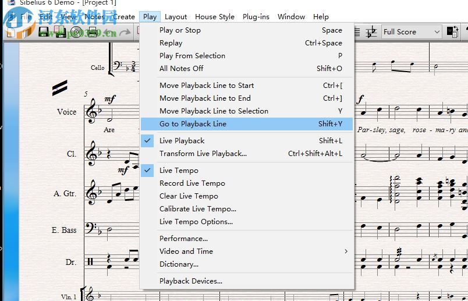
Task: Open the Full Score dropdown
Action: click(x=412, y=31)
